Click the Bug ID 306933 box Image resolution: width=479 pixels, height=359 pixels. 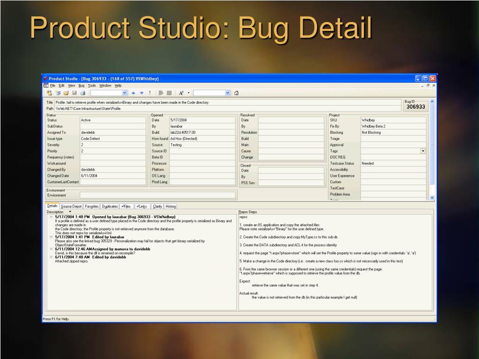click(x=416, y=107)
